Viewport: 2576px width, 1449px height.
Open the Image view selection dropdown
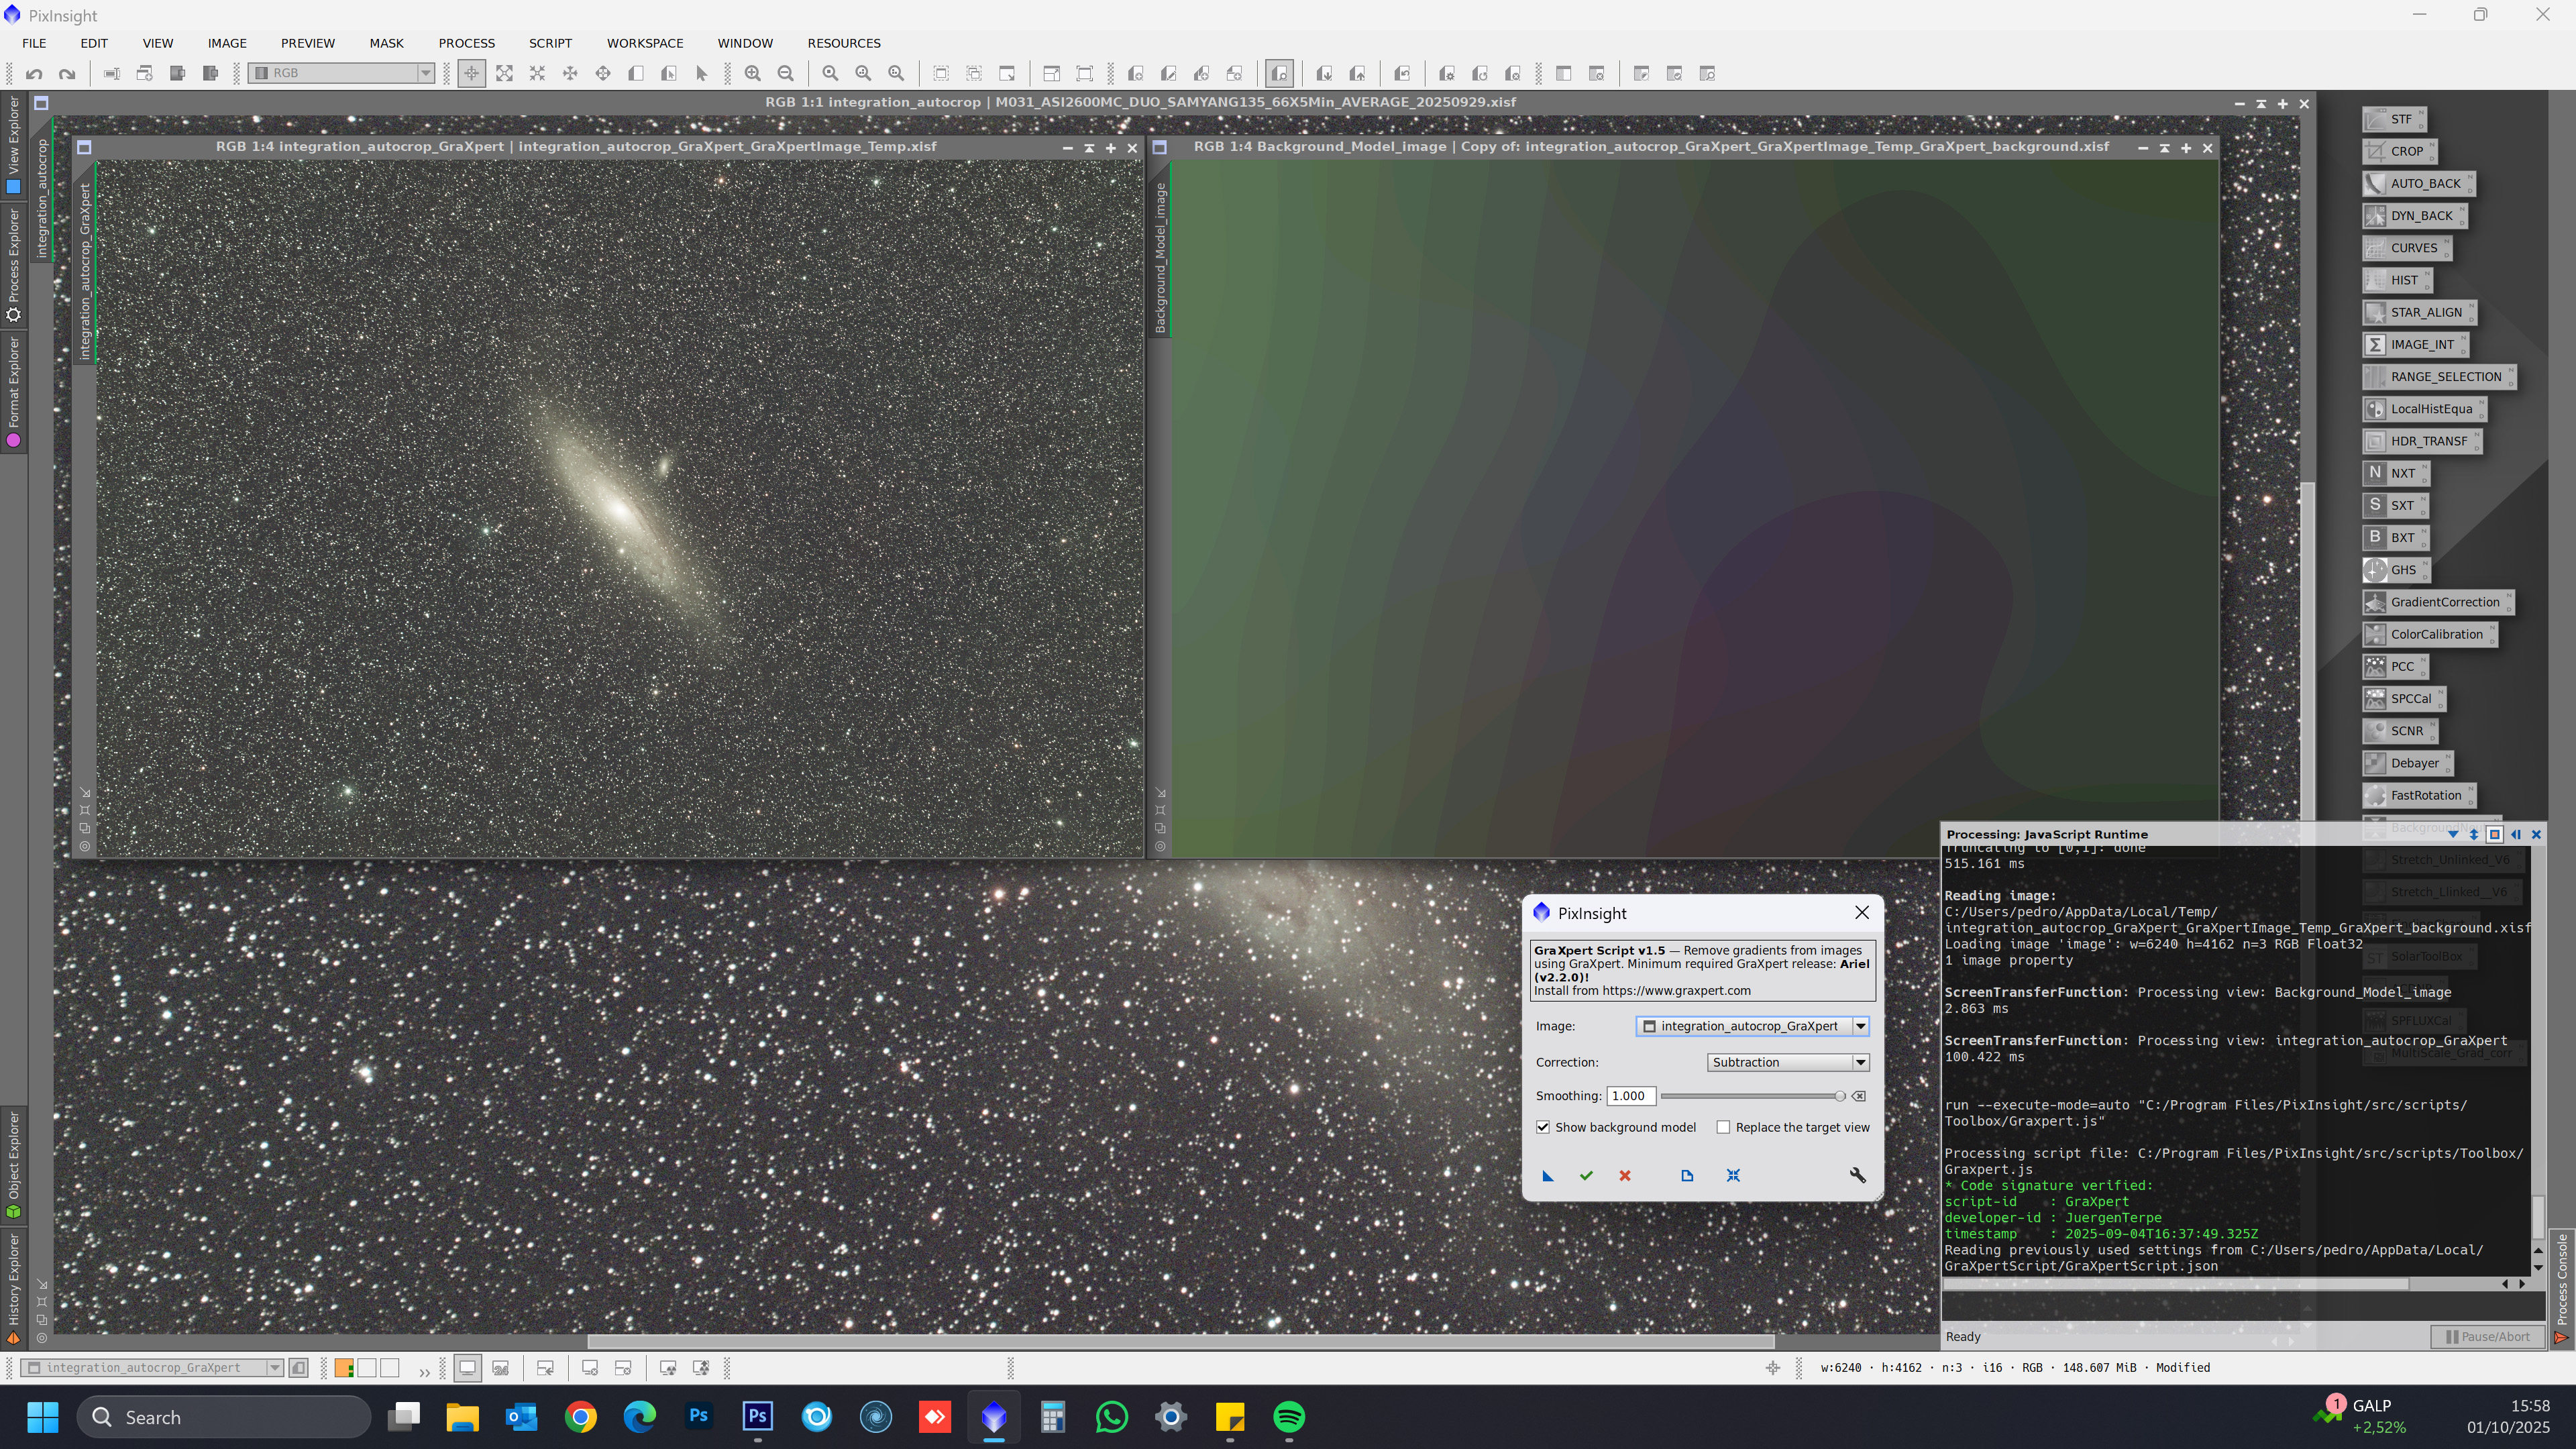(x=1860, y=1026)
